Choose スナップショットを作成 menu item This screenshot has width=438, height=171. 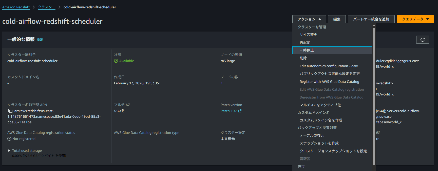(319, 143)
